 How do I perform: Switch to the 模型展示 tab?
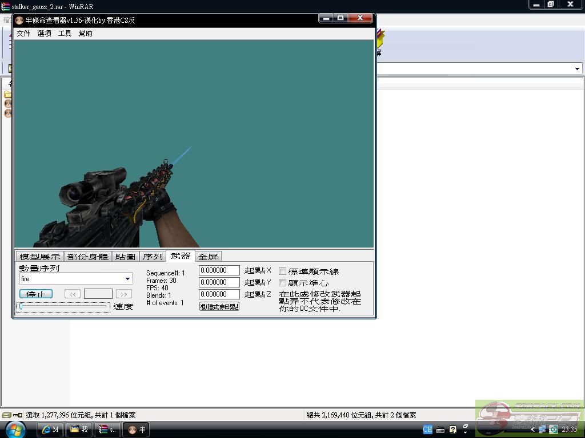point(39,257)
